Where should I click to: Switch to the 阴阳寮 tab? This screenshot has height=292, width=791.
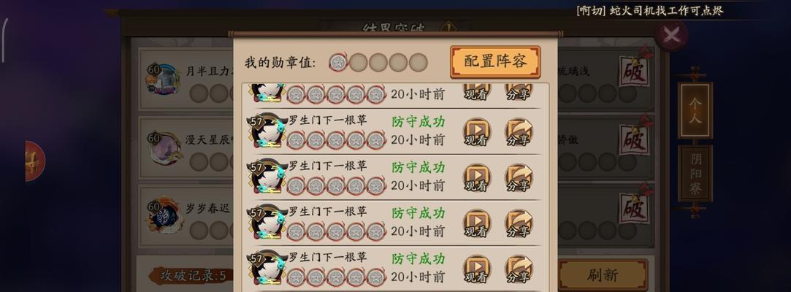695,174
